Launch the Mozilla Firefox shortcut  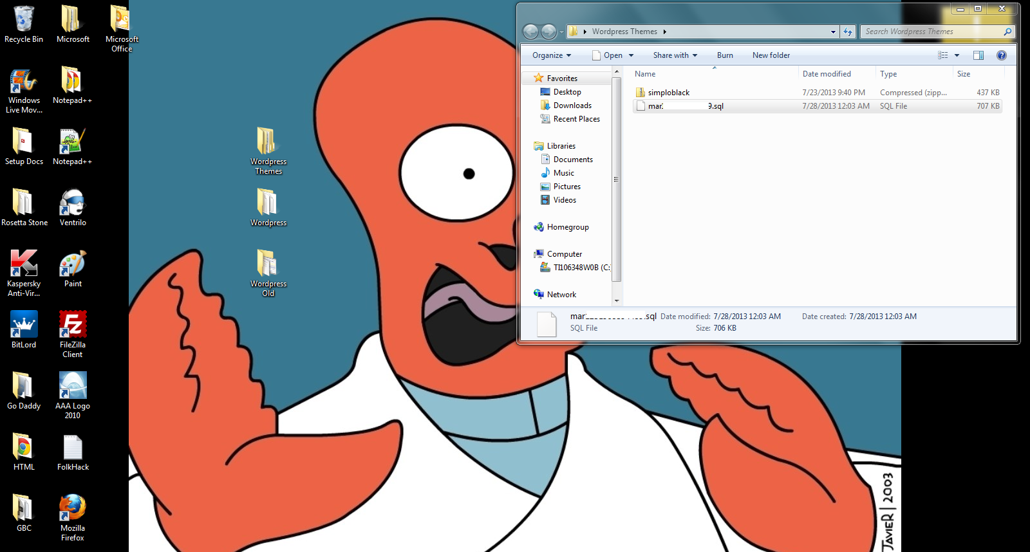click(x=73, y=518)
